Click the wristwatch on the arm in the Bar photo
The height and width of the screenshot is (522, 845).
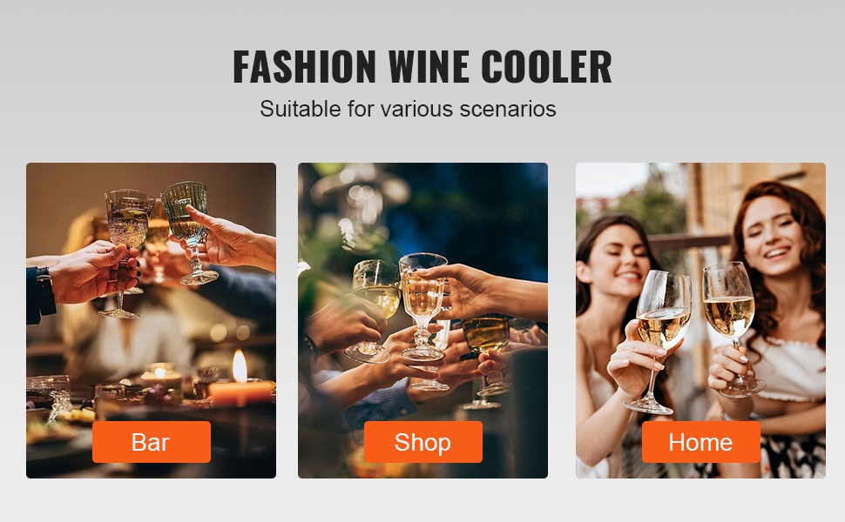tap(45, 291)
